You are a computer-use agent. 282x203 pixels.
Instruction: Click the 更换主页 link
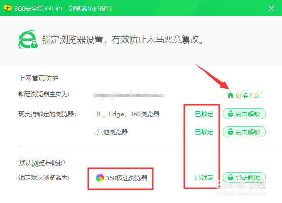pyautogui.click(x=248, y=95)
